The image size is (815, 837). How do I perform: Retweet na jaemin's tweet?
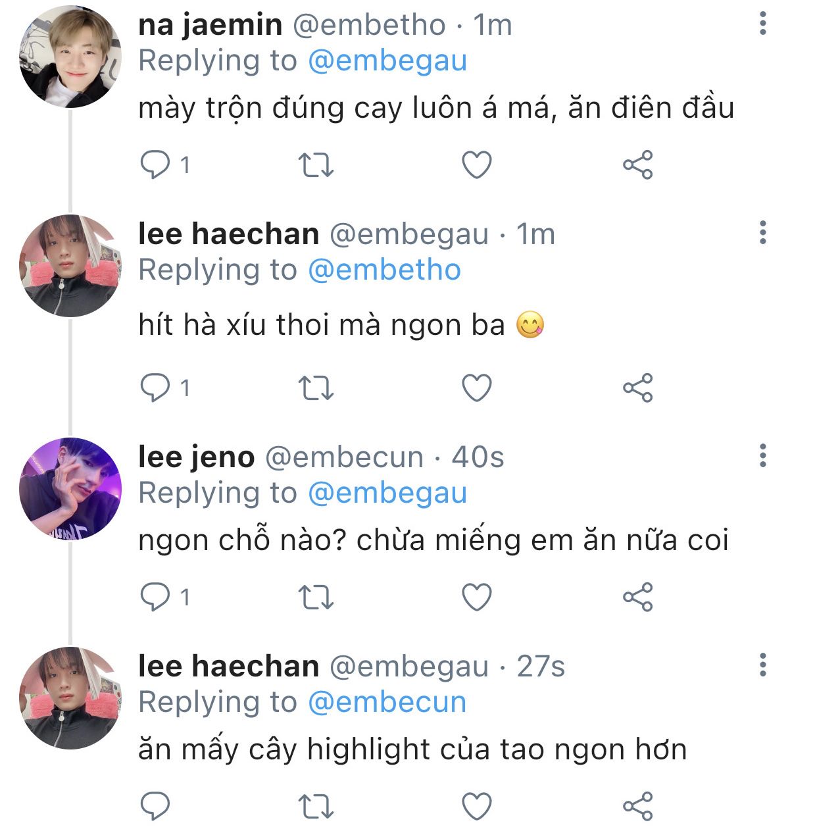pyautogui.click(x=316, y=165)
